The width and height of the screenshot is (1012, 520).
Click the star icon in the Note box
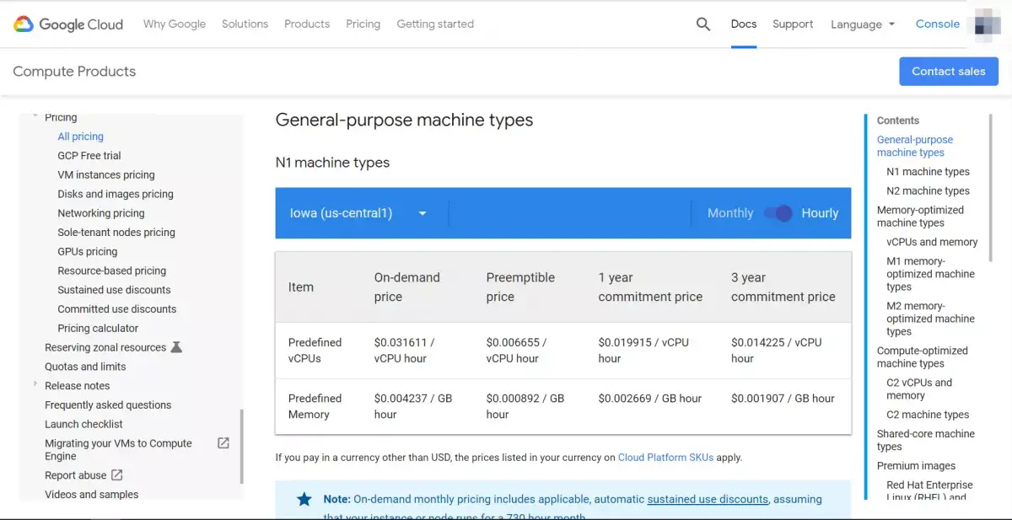(x=304, y=499)
